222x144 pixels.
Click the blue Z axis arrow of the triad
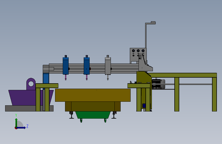(x=21, y=128)
